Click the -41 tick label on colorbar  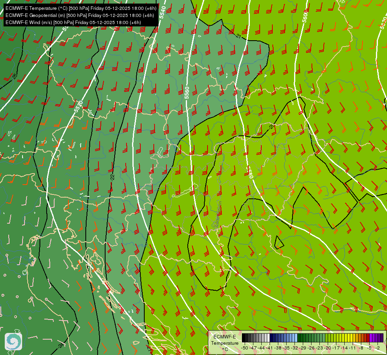point(270,348)
